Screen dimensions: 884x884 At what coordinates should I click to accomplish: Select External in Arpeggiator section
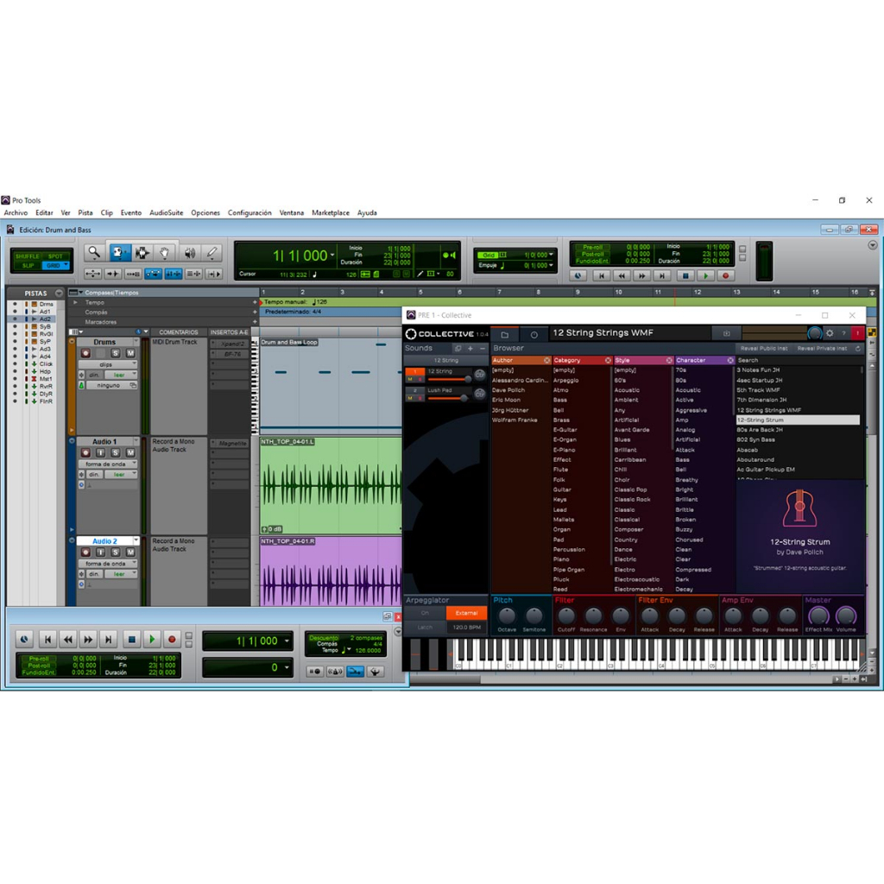466,613
